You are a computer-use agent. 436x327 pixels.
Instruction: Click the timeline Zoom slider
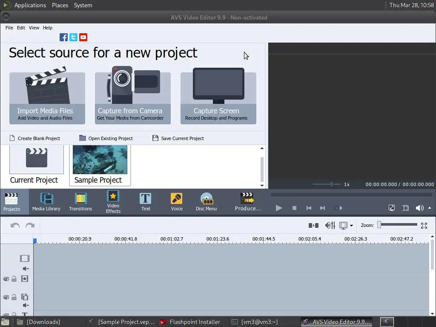point(398,225)
